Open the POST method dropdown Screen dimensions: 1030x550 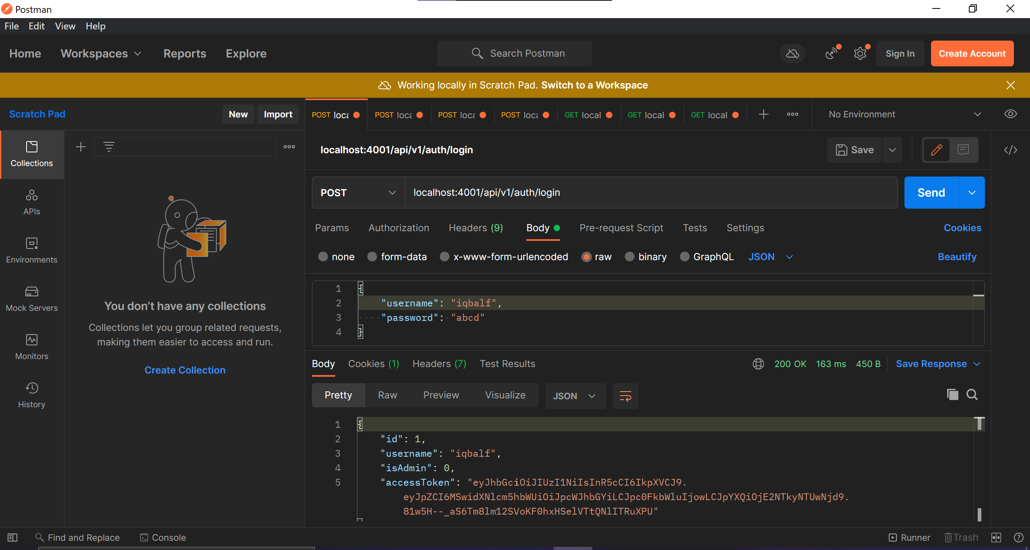(x=358, y=193)
